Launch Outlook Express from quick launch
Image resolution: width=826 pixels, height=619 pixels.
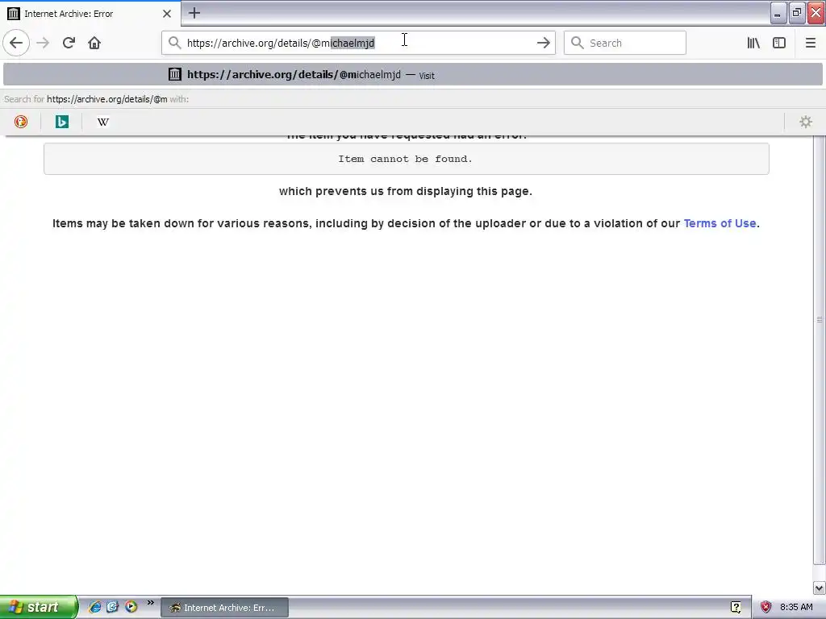click(112, 607)
